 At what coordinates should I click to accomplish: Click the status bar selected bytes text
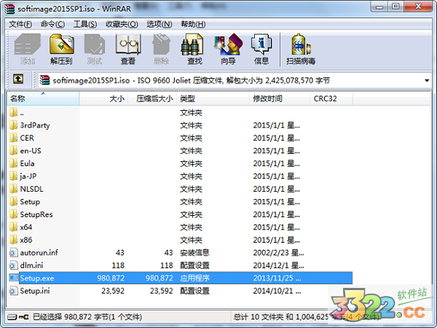pos(87,317)
